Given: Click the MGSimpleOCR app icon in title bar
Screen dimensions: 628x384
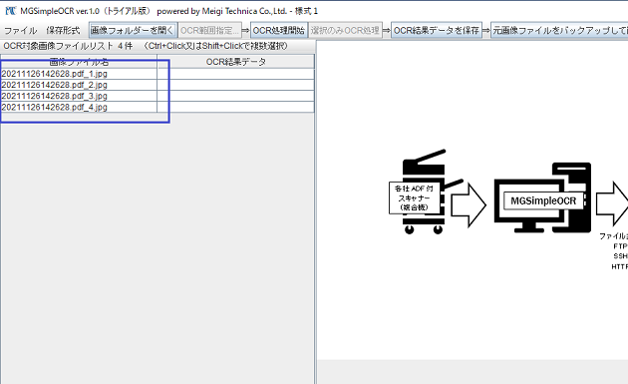Looking at the screenshot, I should (x=10, y=11).
